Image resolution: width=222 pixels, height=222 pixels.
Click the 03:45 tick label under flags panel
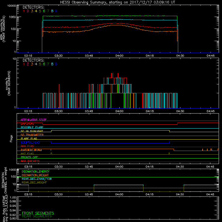pos(89,167)
